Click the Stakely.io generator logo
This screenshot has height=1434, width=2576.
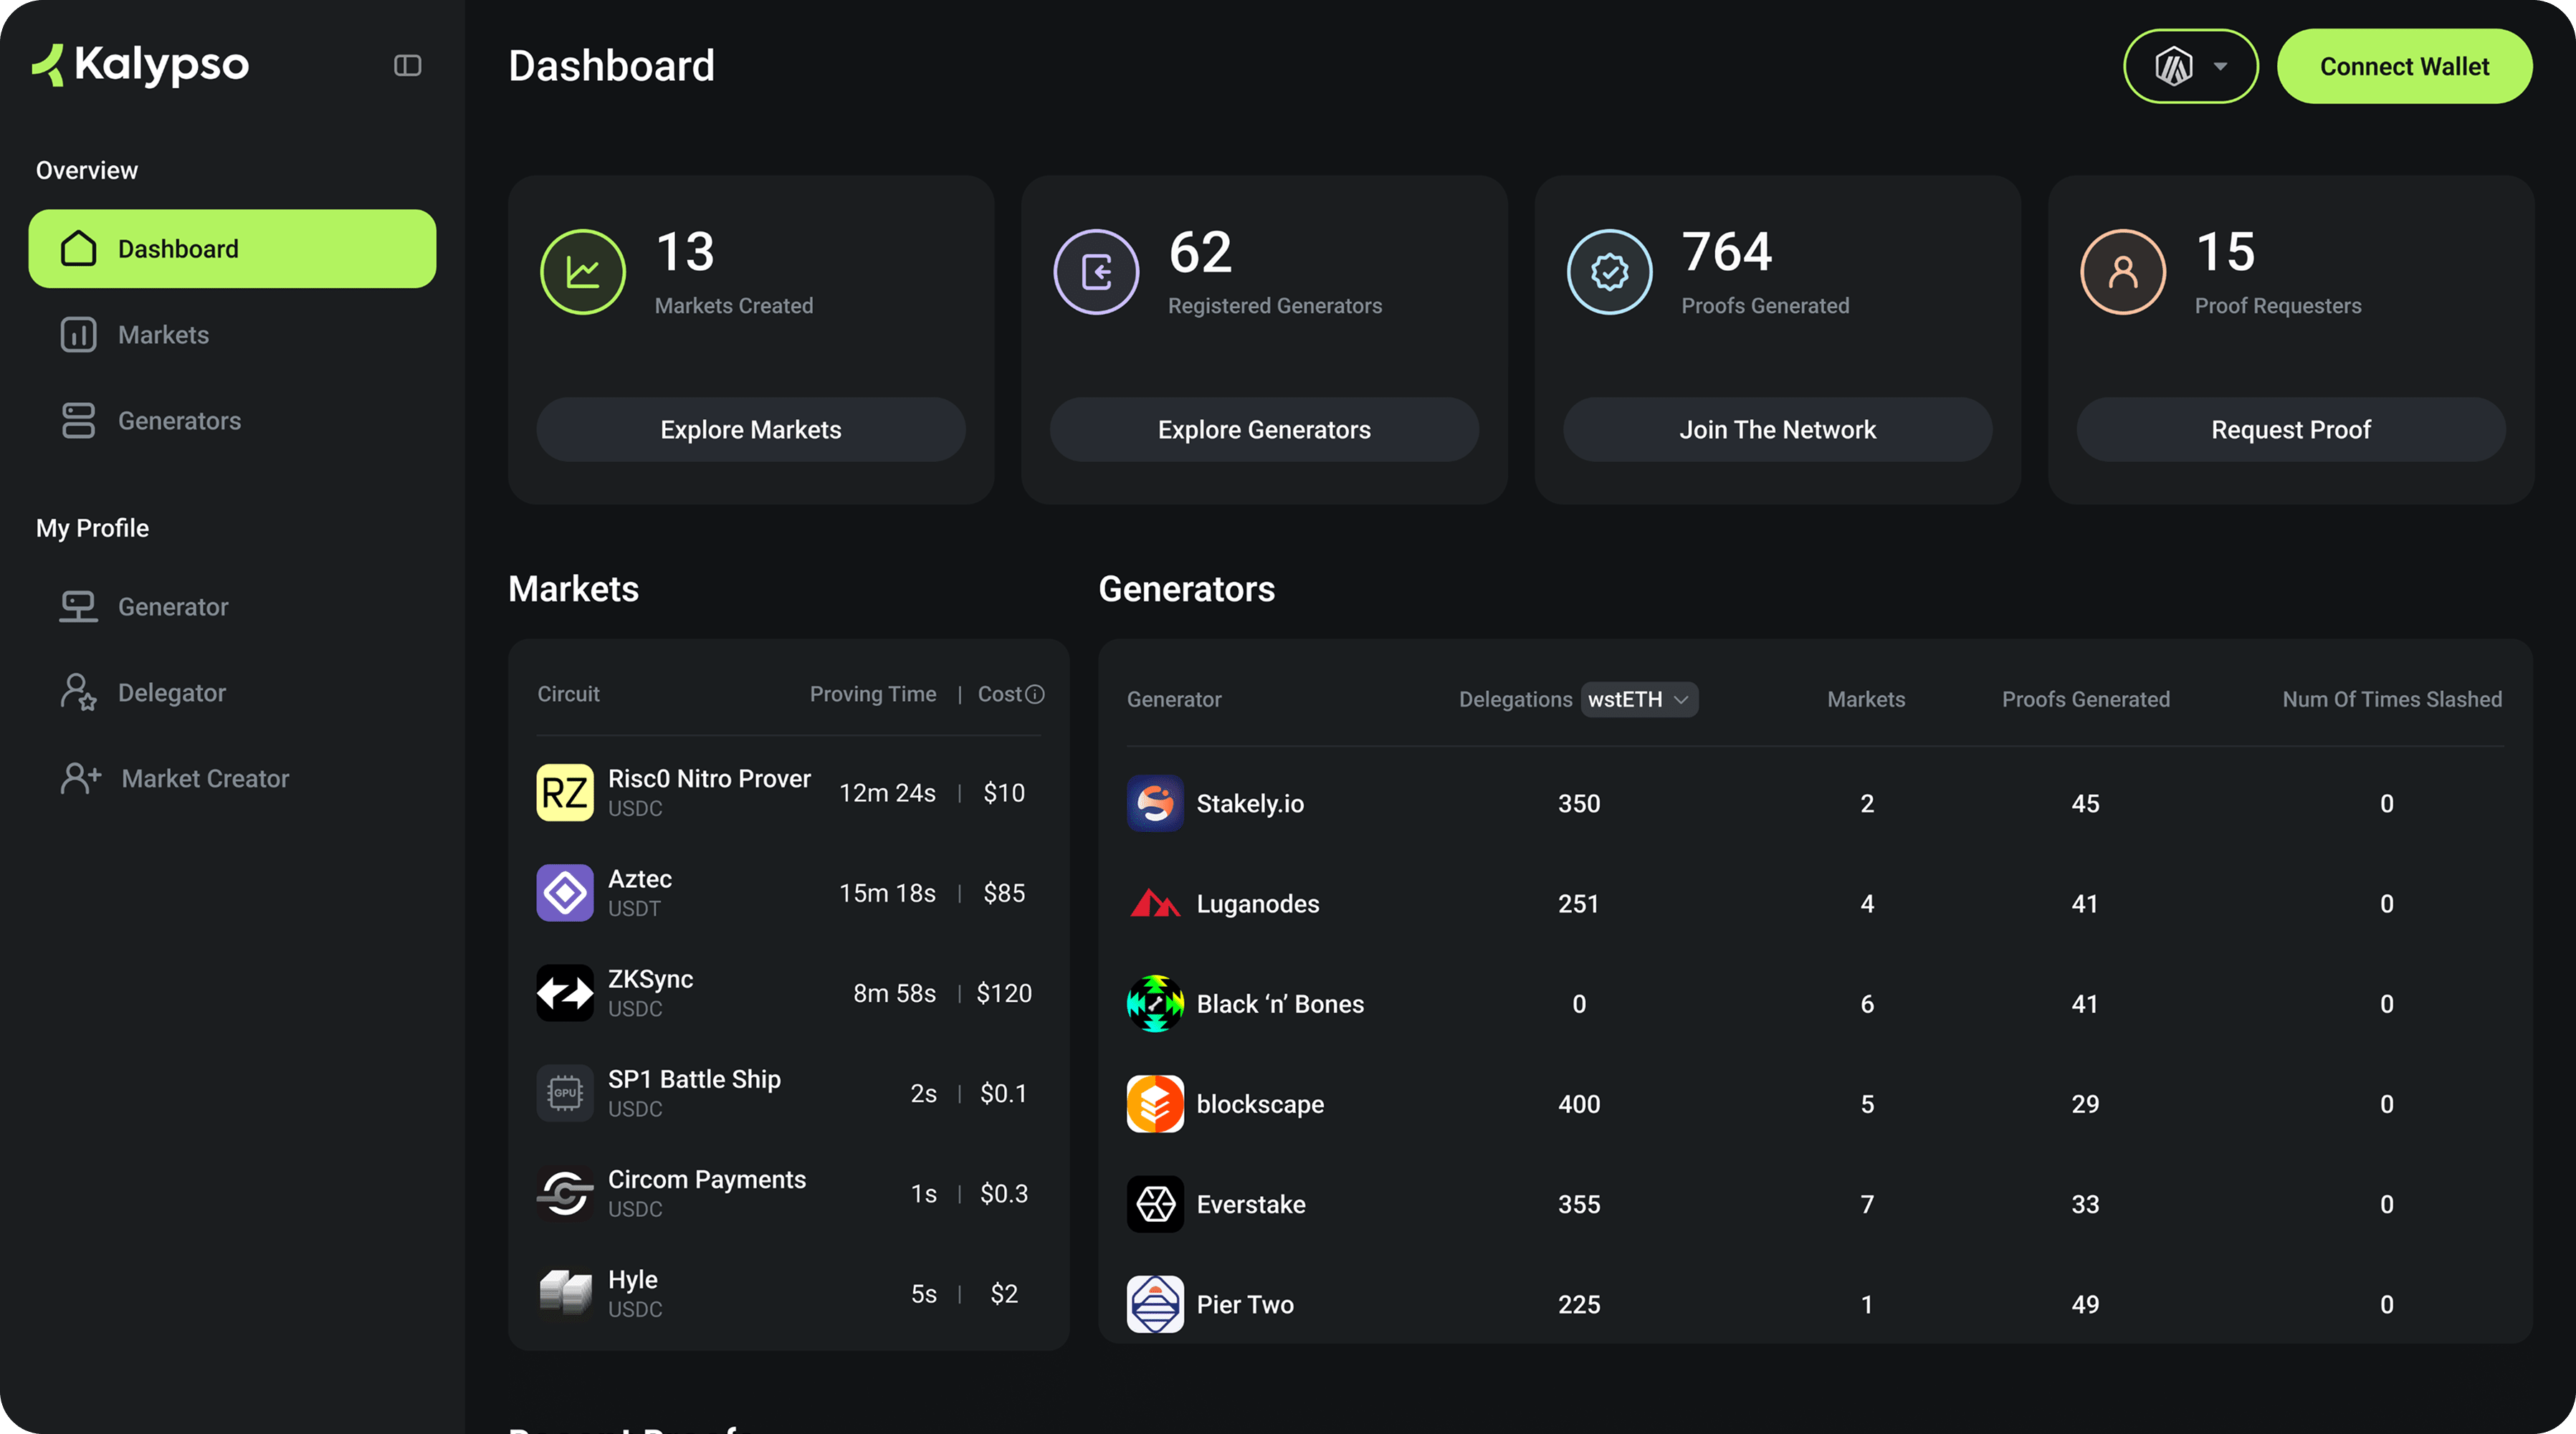1154,803
